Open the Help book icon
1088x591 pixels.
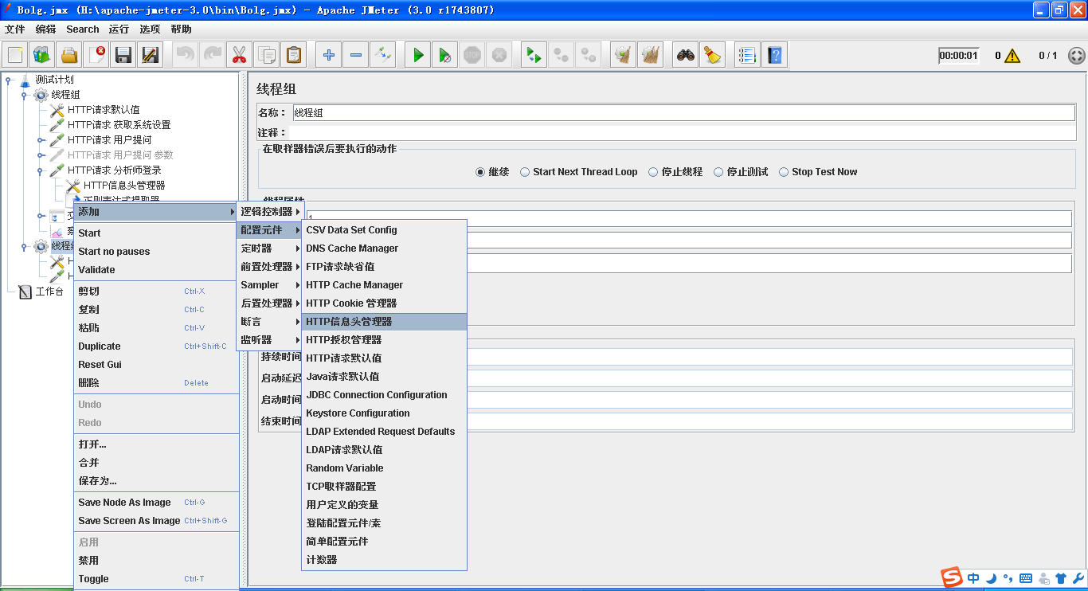point(775,55)
